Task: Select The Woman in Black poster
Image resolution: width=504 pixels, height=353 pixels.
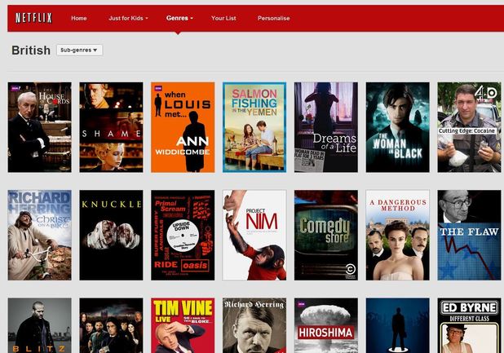Action: [x=398, y=127]
